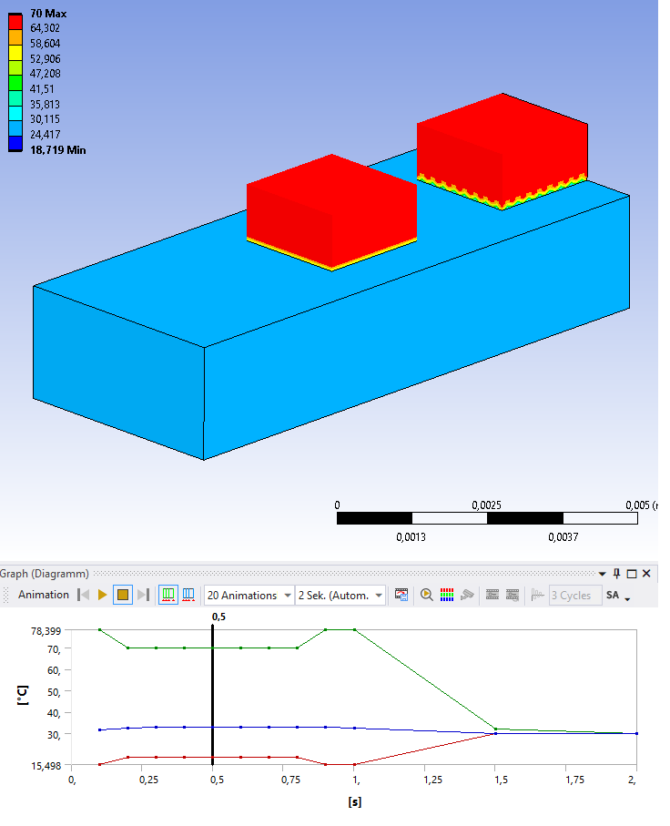This screenshot has height=826, width=670.
Task: Click the yellow legend color swatch
Action: click(x=15, y=53)
